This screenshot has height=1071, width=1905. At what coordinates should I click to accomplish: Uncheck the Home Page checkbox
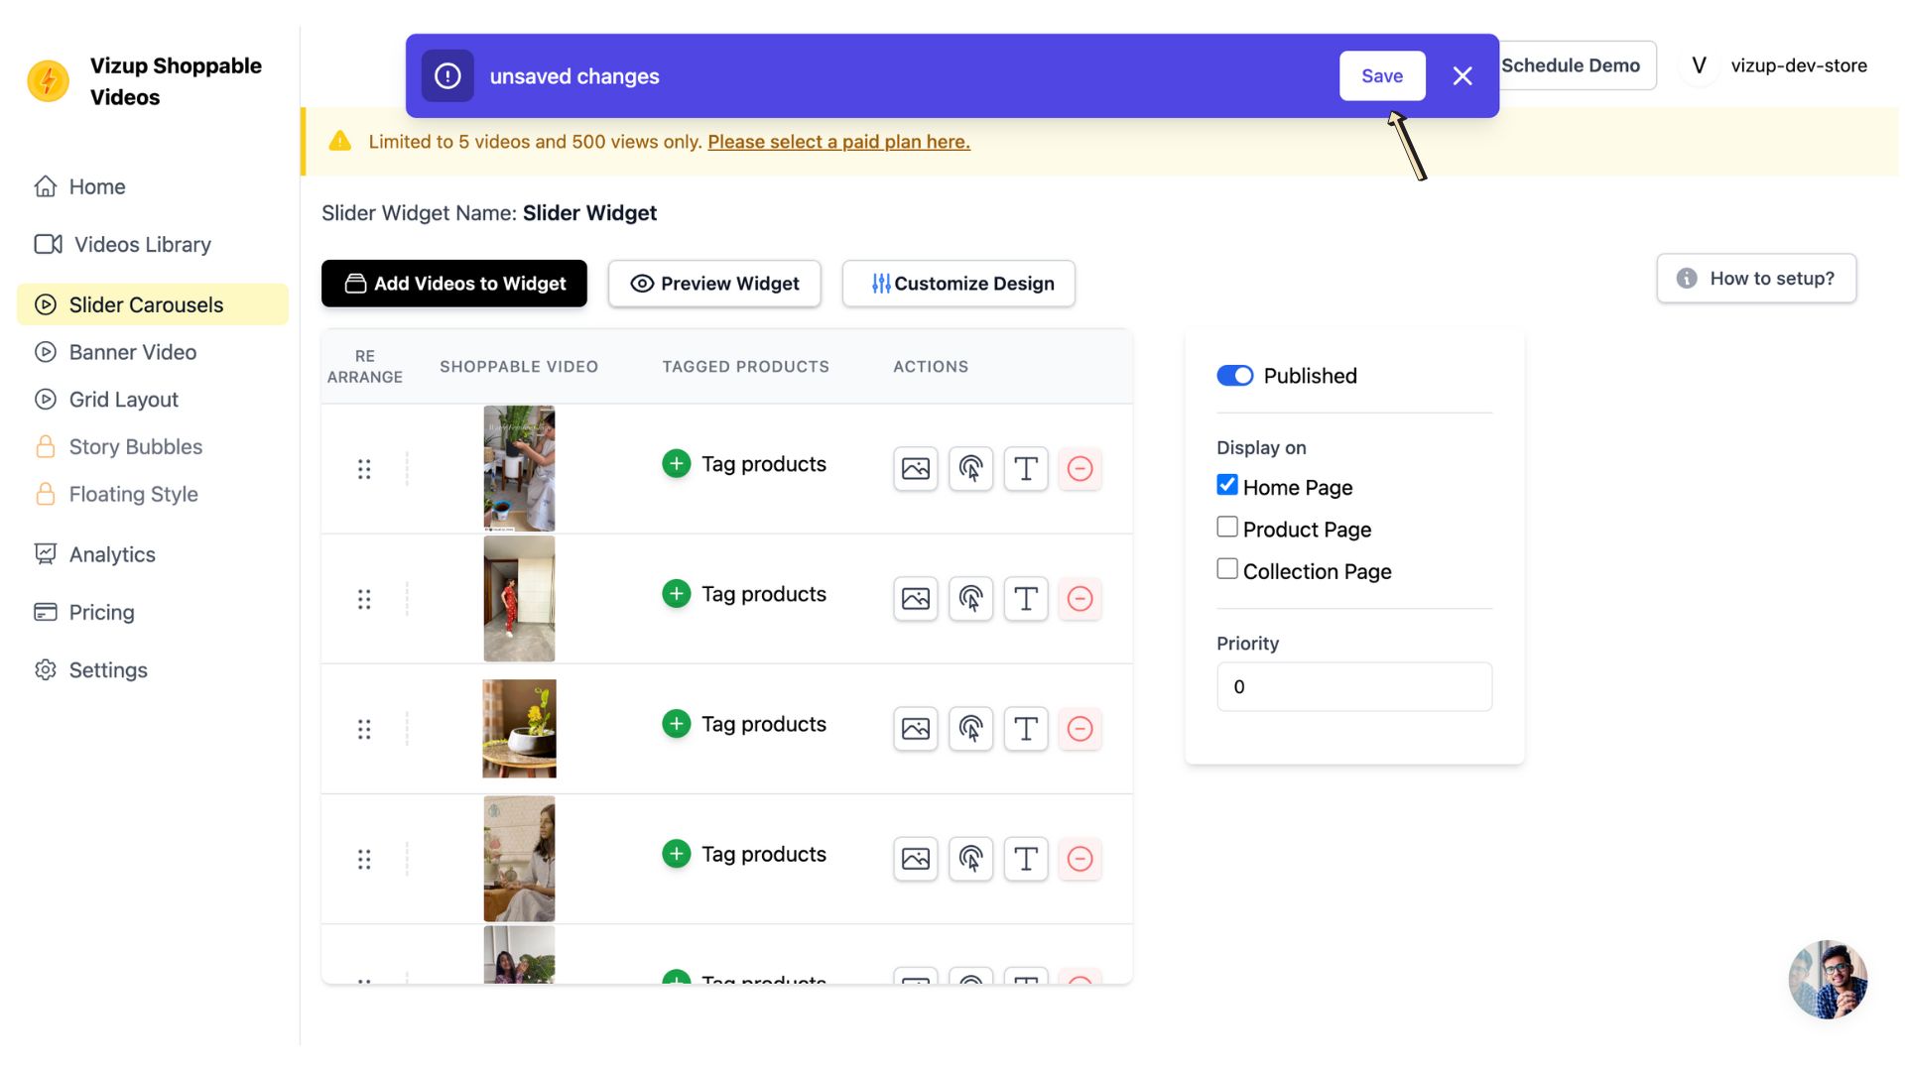1227,485
